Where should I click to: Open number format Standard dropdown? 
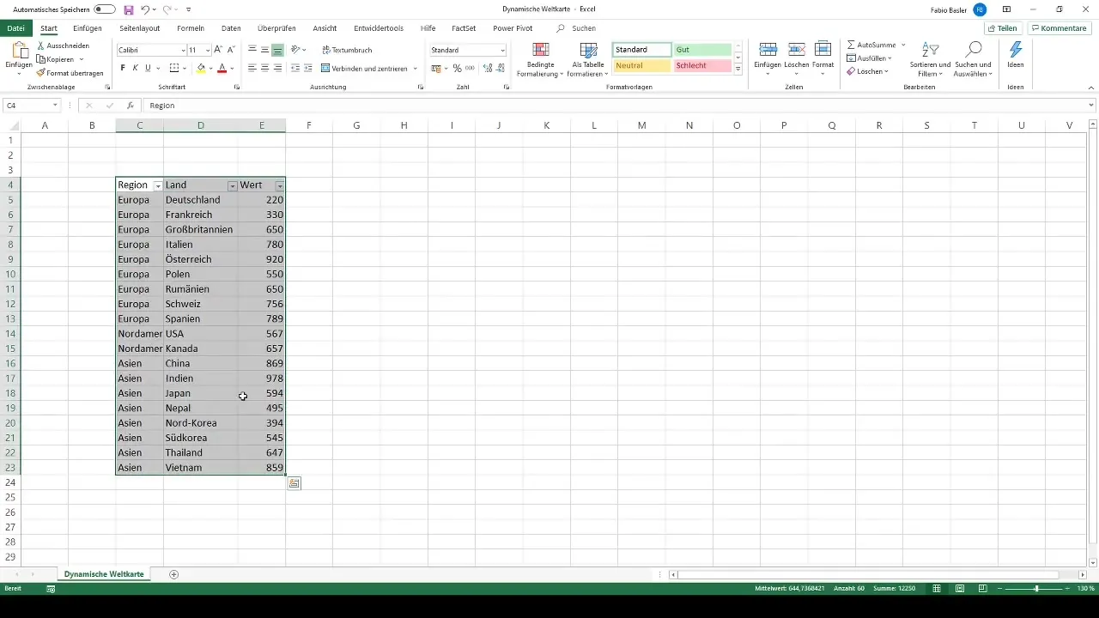(502, 51)
